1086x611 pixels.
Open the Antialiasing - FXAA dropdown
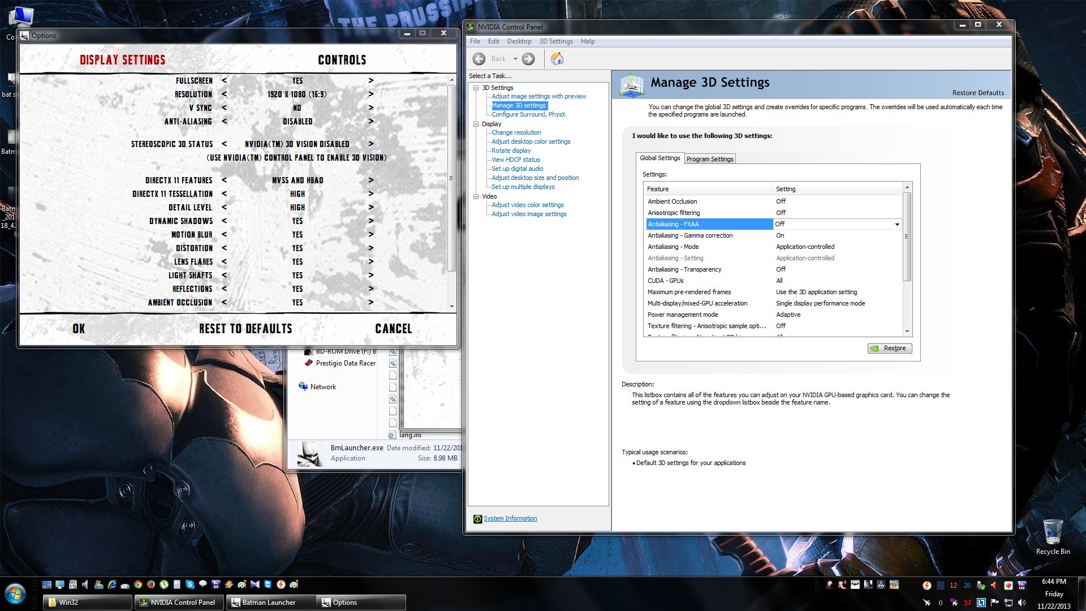897,225
